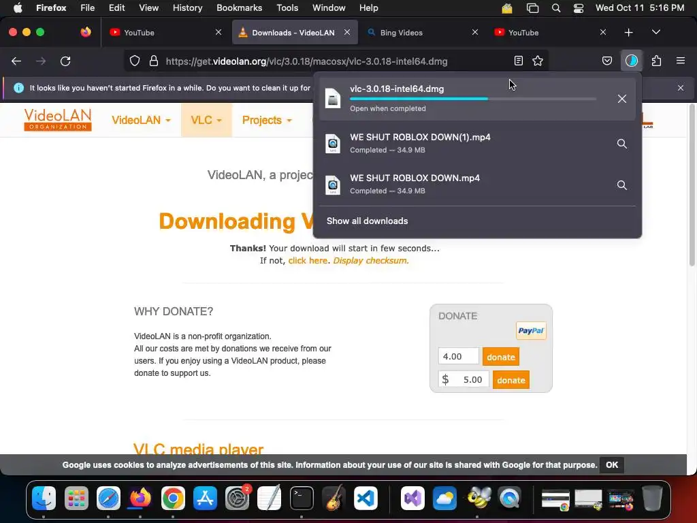The image size is (697, 523).
Task: Click the page vertical scrollbar
Action: pyautogui.click(x=692, y=185)
